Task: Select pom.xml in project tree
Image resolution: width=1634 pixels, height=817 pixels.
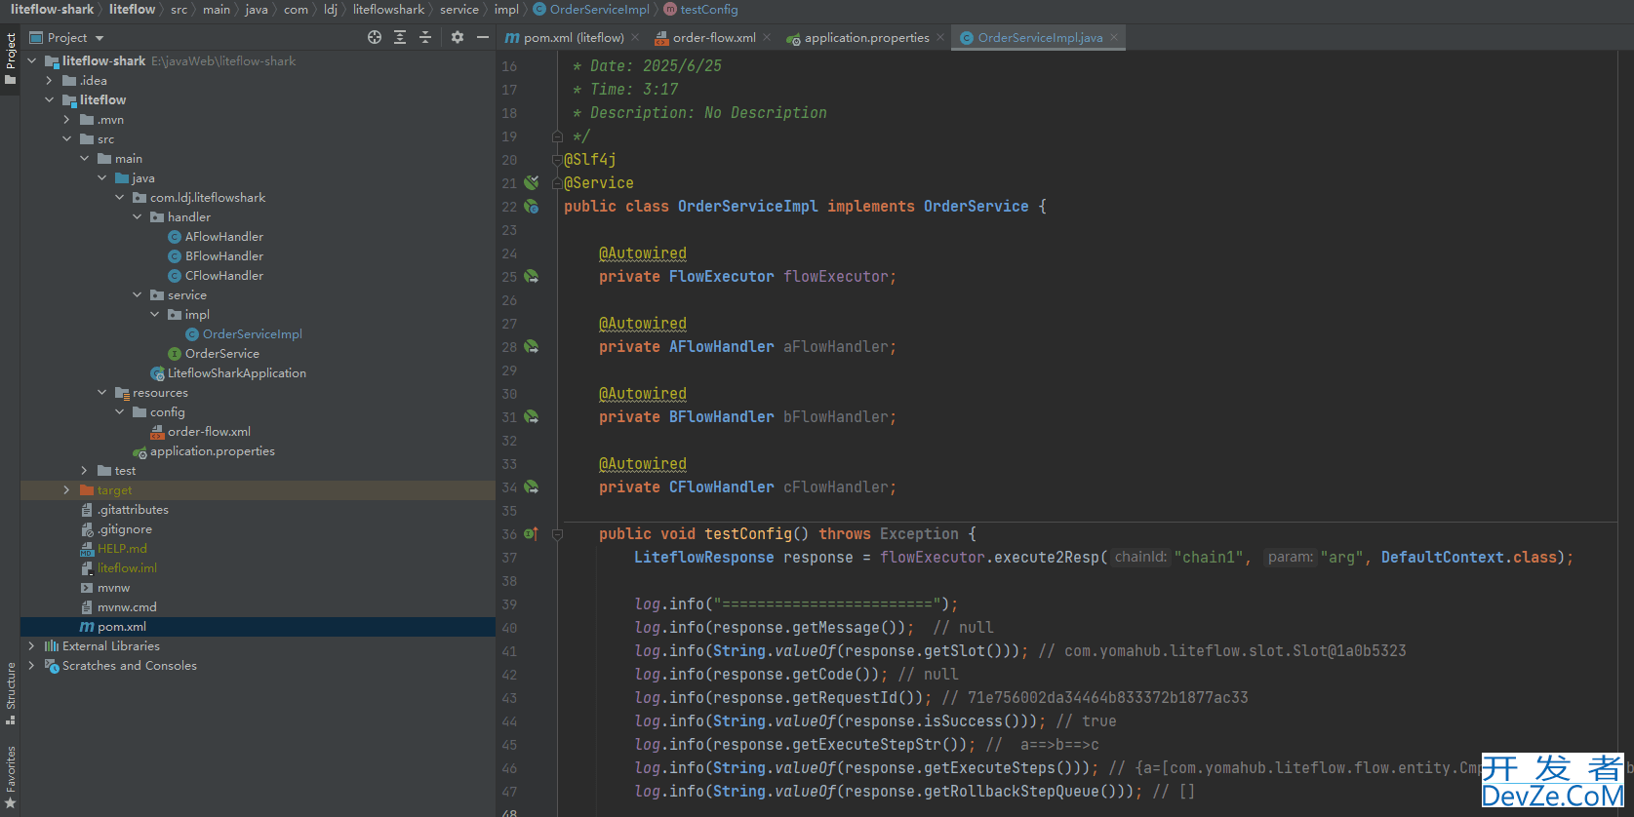Action: click(121, 626)
